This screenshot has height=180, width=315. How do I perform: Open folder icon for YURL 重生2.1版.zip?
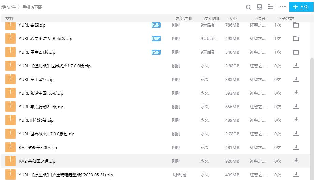pos(296,52)
